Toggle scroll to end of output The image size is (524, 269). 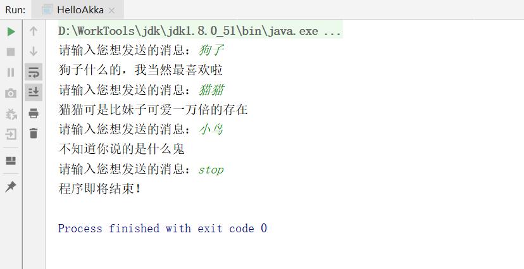[34, 92]
